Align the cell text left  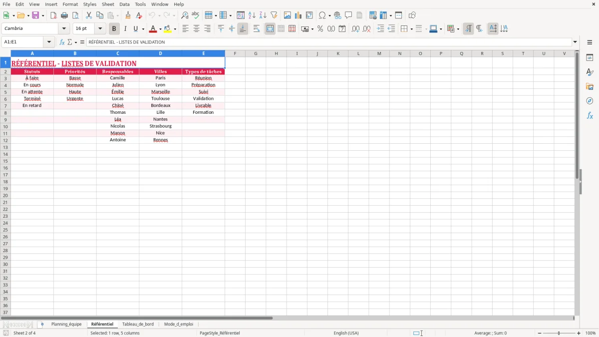185,29
